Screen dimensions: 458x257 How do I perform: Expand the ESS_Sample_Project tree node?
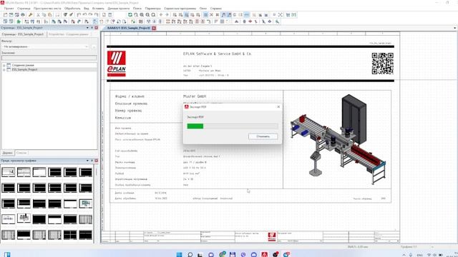4,70
